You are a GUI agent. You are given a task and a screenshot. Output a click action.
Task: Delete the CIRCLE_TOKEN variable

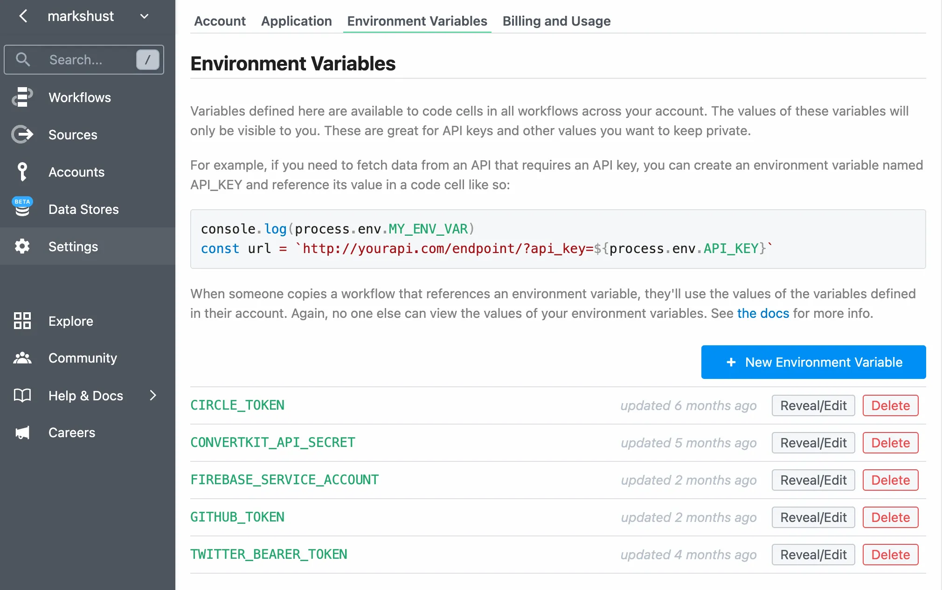click(890, 405)
